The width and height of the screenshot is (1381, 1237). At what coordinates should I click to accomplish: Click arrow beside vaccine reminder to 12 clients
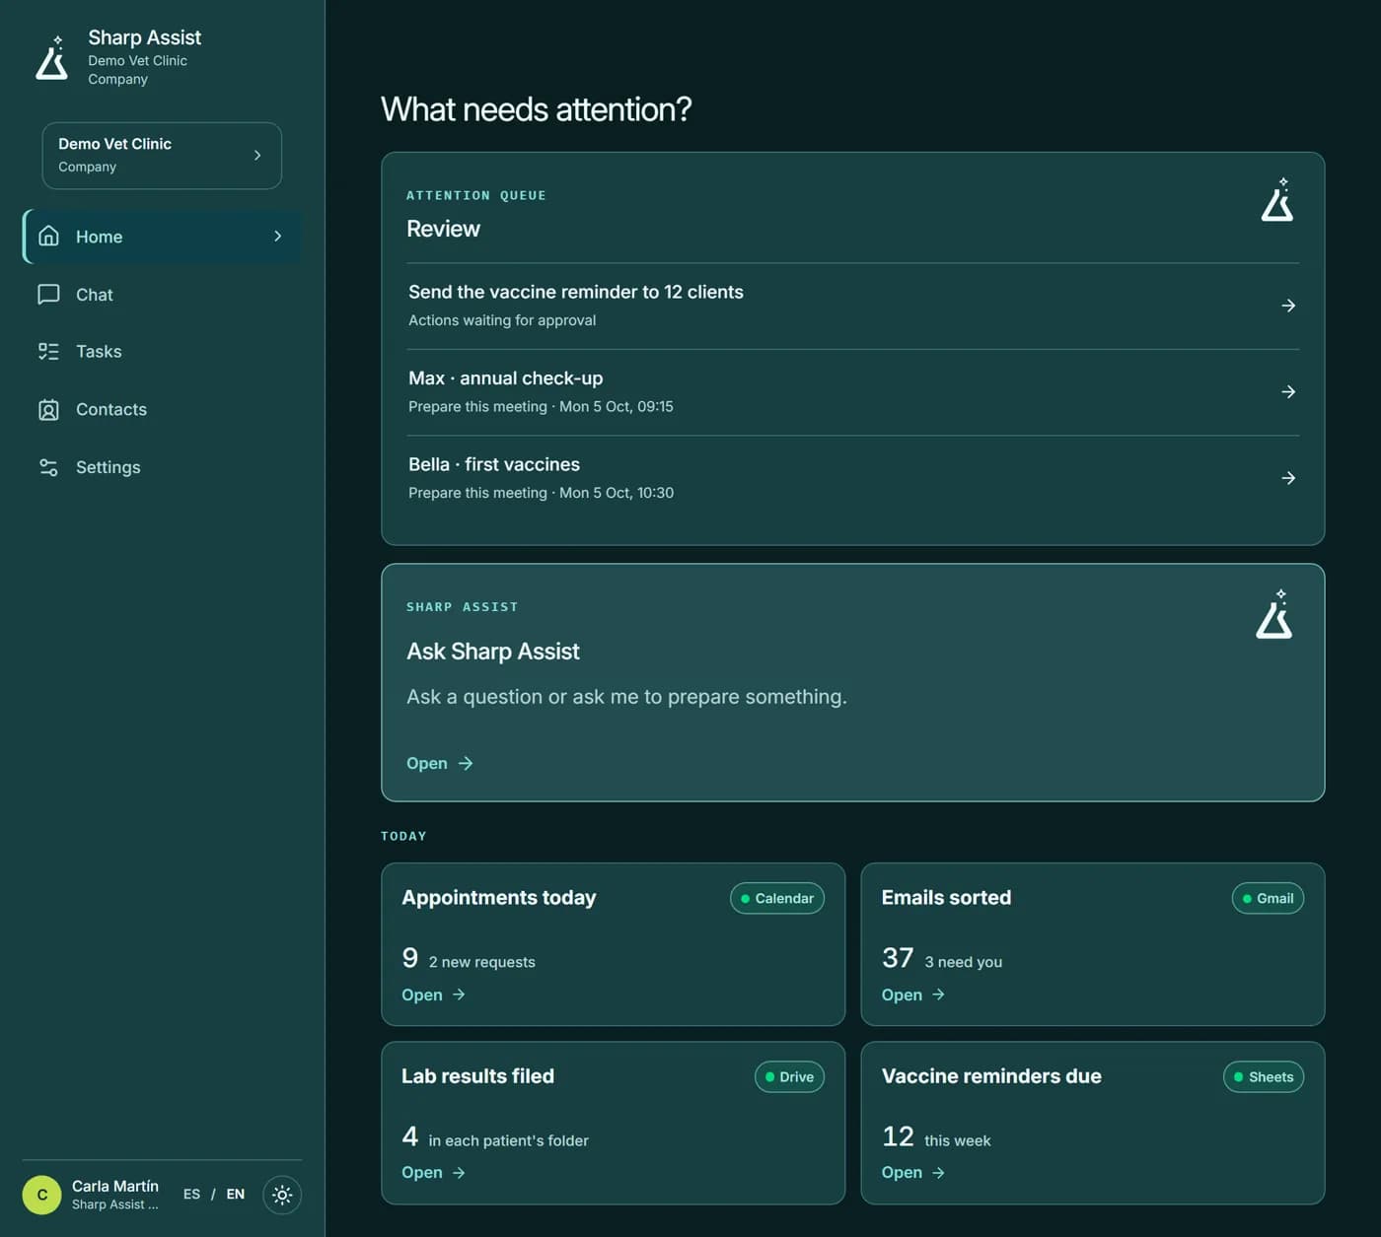pos(1288,306)
